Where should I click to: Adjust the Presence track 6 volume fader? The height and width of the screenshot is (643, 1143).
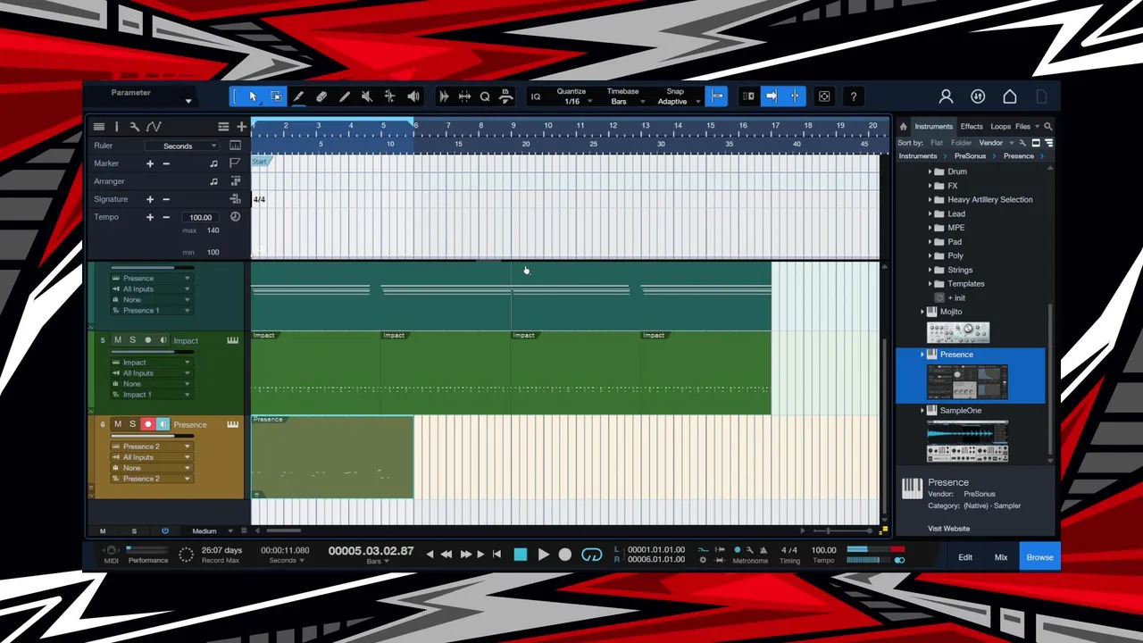point(152,436)
